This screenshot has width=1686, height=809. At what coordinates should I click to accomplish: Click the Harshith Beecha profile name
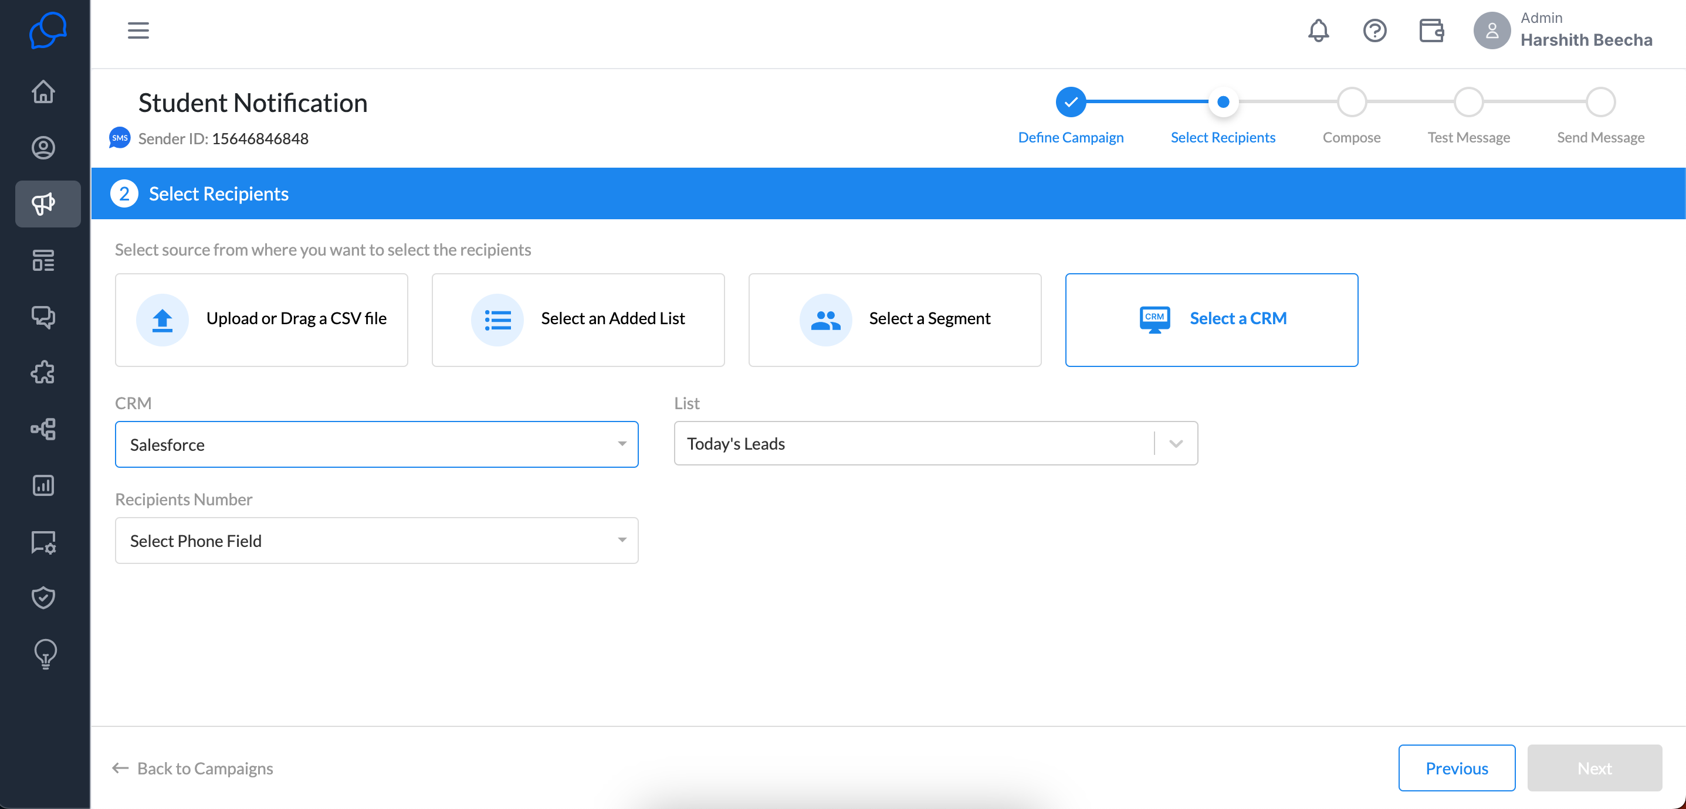[x=1586, y=40]
